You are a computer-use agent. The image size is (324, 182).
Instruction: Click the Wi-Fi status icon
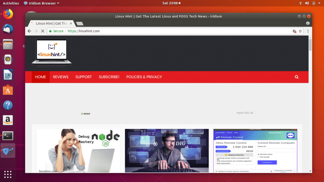pyautogui.click(x=300, y=3)
